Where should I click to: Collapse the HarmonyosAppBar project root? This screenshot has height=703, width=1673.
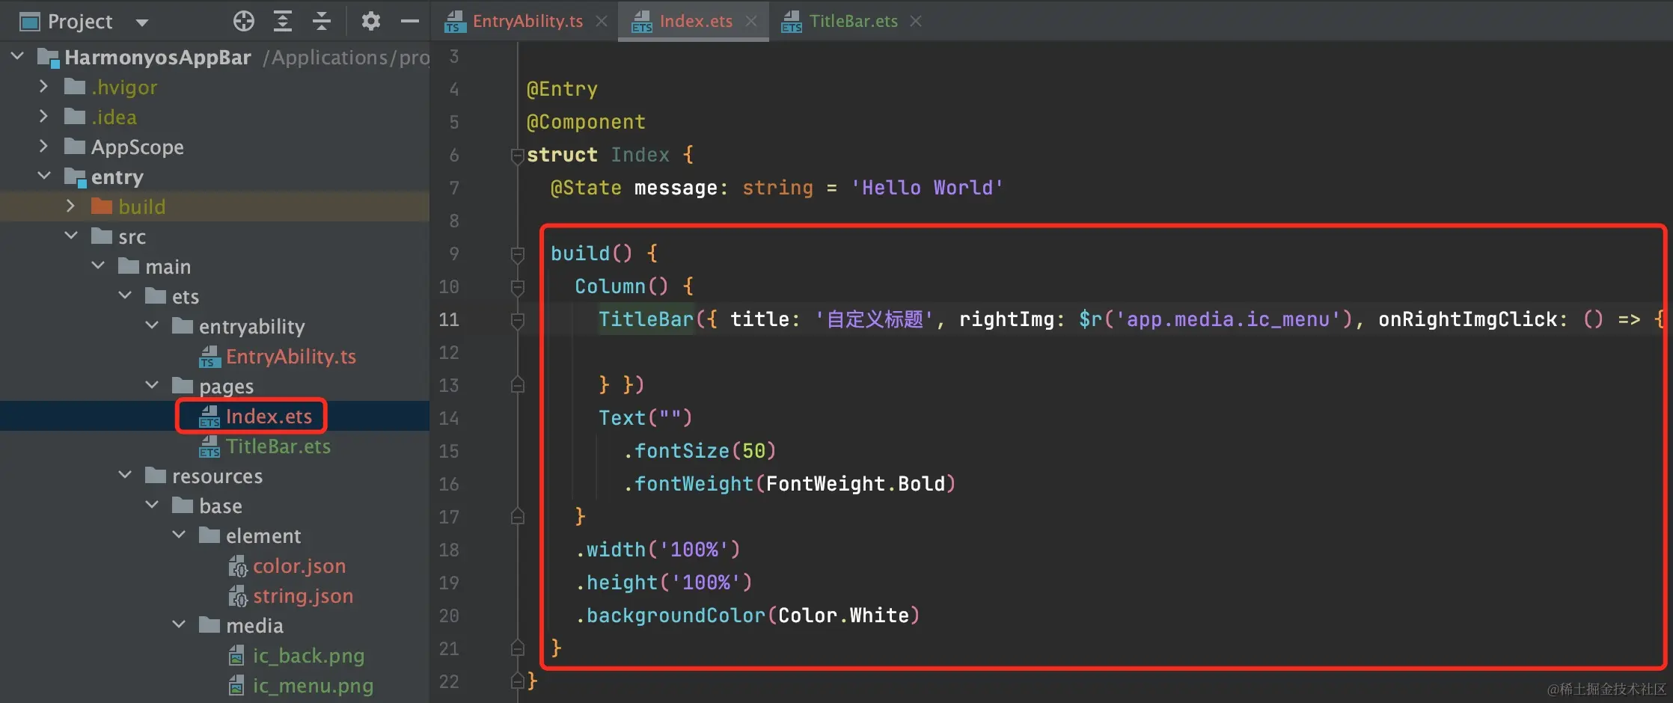[18, 56]
